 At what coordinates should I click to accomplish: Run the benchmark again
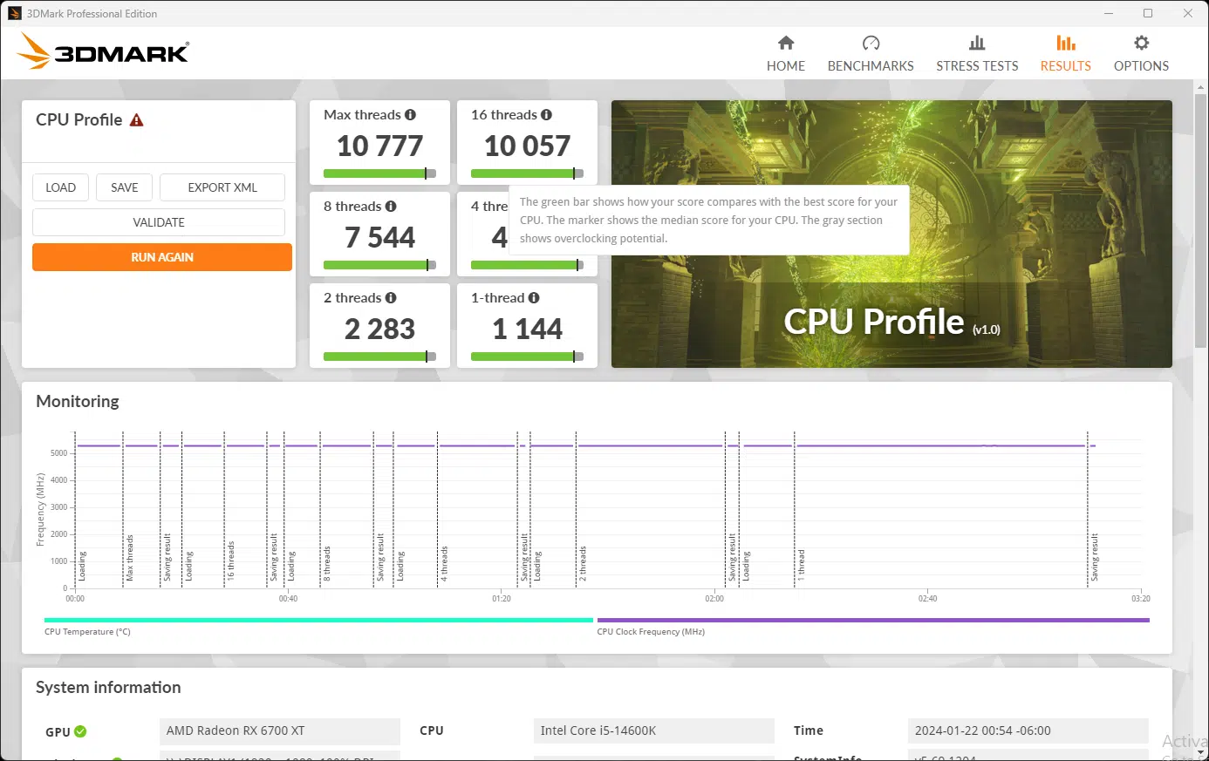pyautogui.click(x=162, y=257)
